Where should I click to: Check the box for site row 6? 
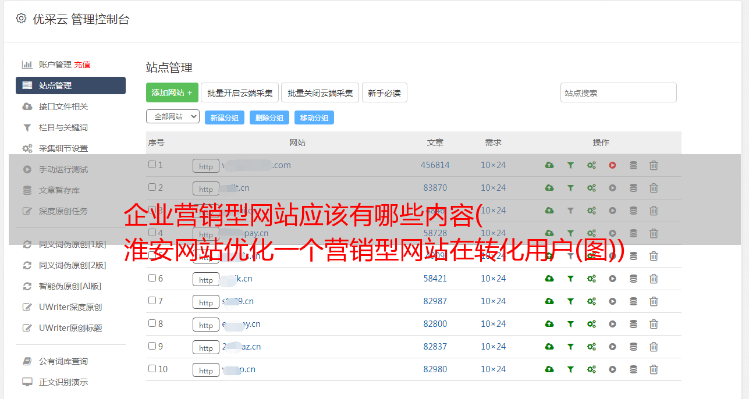pos(152,278)
